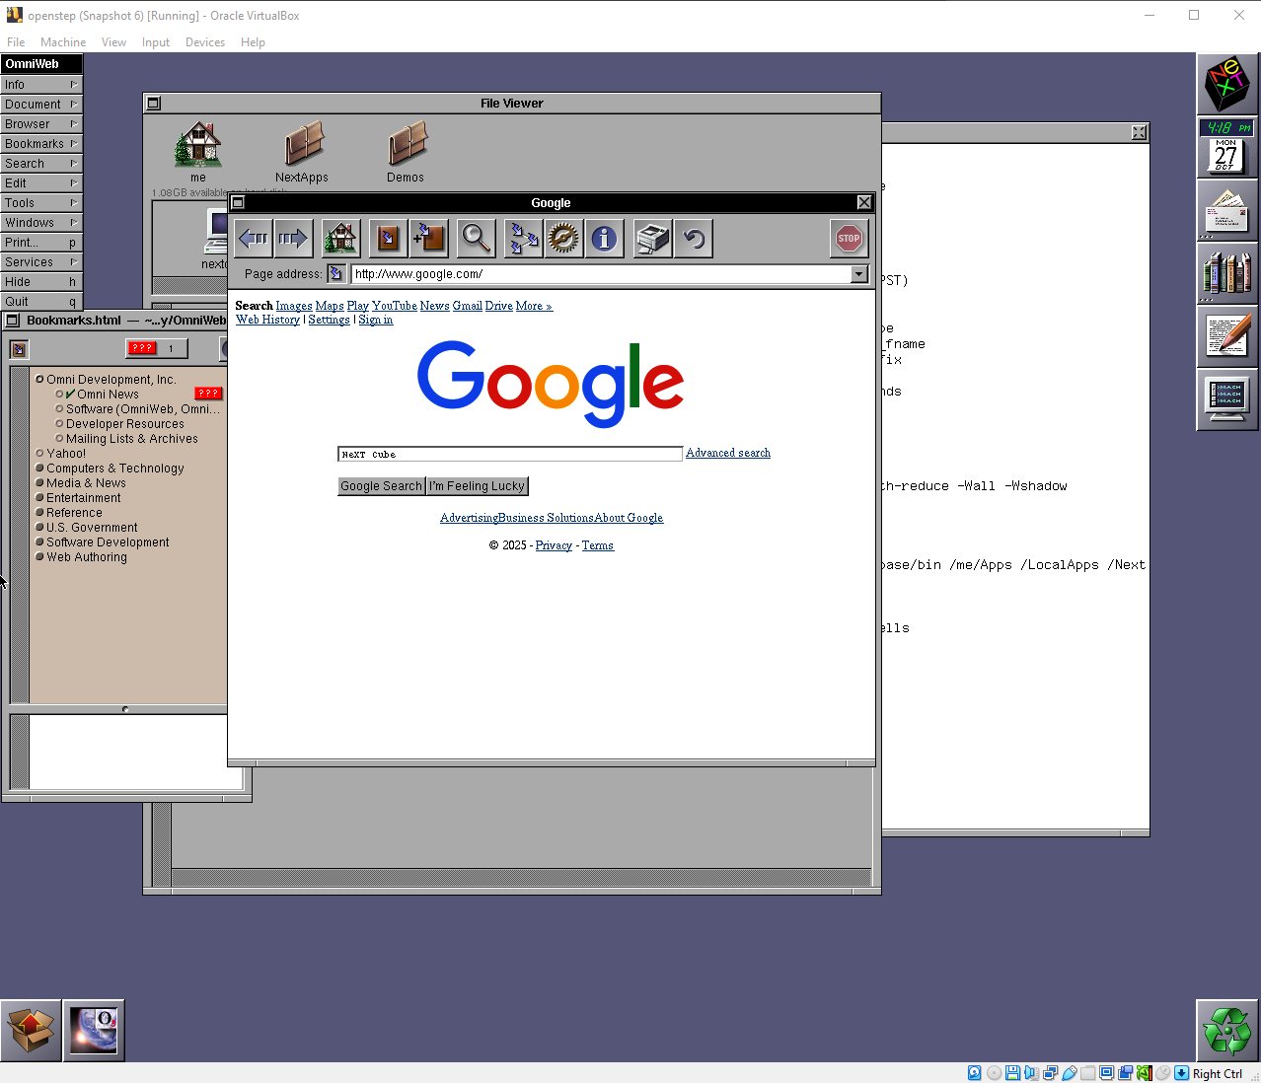Open the Bookmarks menu in OmniWeb menu
This screenshot has height=1083, width=1261.
click(40, 144)
